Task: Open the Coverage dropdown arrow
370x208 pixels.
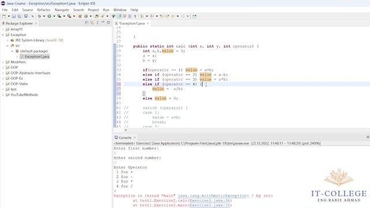Action: [x=64, y=16]
